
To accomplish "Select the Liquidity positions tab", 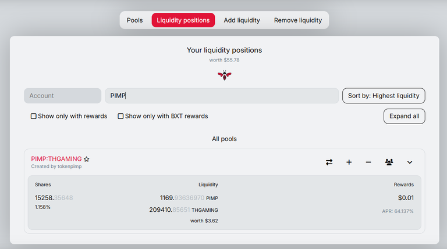I will 183,20.
